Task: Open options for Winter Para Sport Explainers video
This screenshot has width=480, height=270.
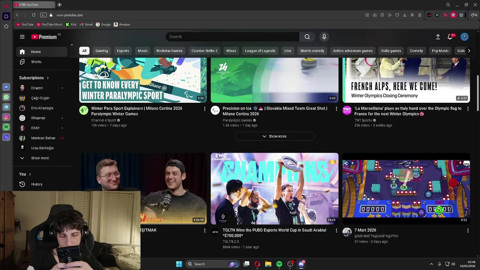Action: (x=204, y=109)
